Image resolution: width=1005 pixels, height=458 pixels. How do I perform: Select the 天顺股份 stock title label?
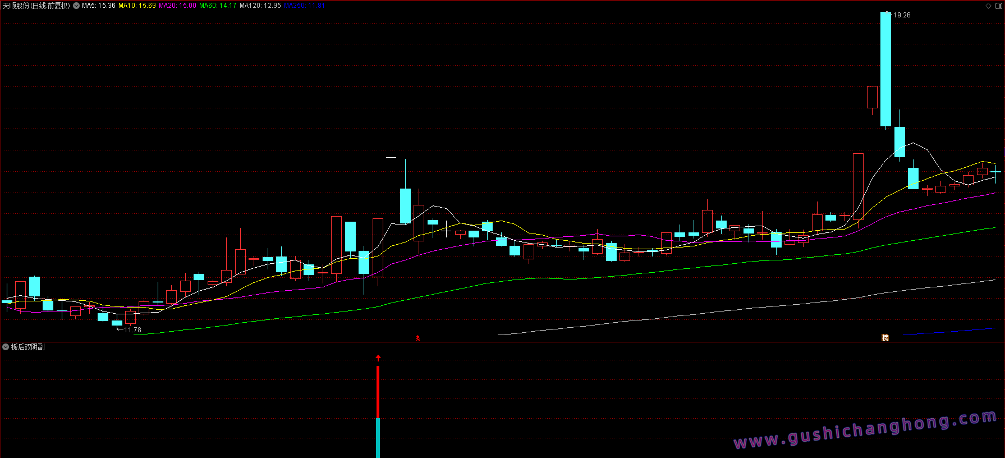(36, 6)
